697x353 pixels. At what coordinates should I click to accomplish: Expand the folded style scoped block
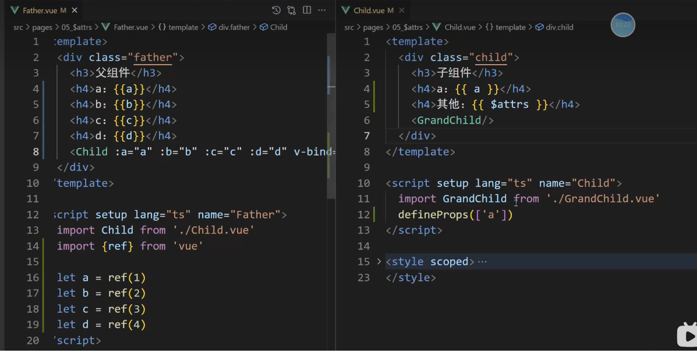click(x=379, y=262)
